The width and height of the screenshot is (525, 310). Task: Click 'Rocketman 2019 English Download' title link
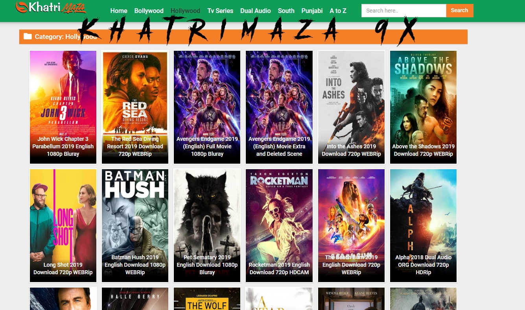(x=279, y=269)
